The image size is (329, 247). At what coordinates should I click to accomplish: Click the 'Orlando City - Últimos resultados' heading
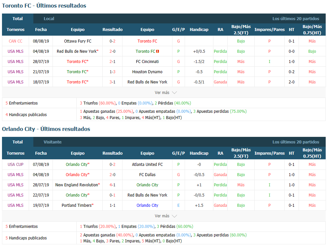[x=46, y=129]
